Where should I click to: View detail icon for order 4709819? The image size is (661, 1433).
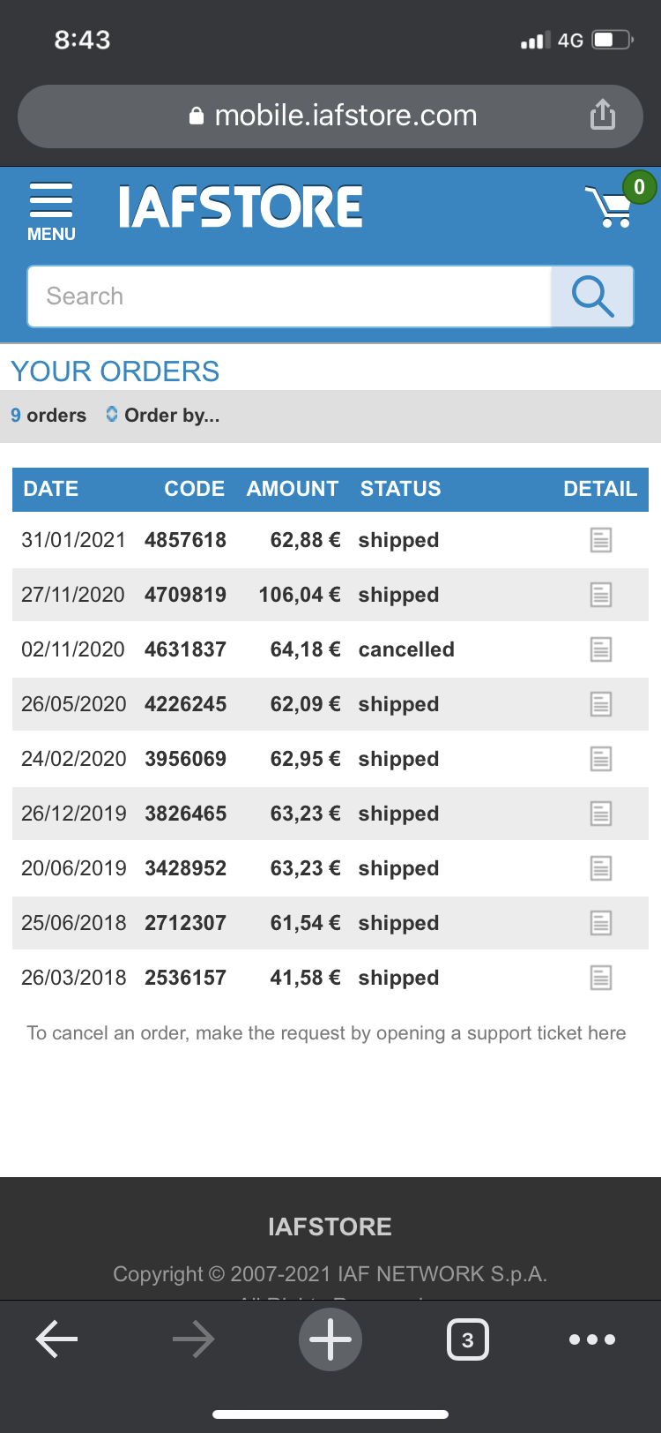[x=601, y=595]
